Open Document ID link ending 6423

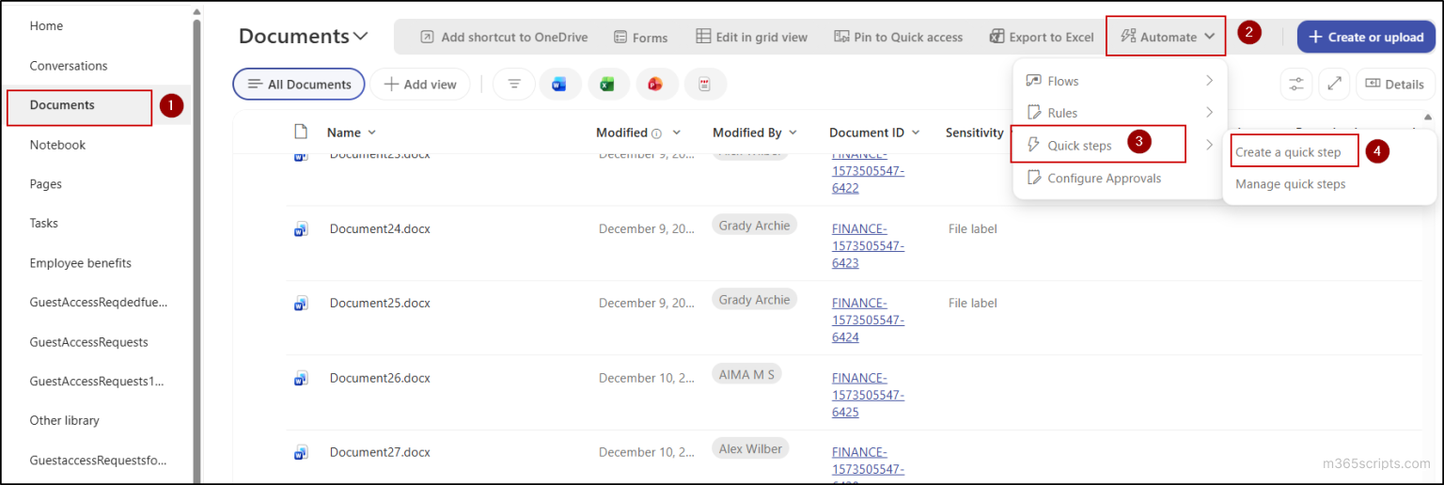tap(868, 246)
